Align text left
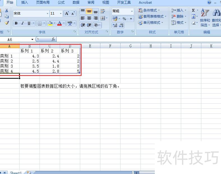 (82, 18)
